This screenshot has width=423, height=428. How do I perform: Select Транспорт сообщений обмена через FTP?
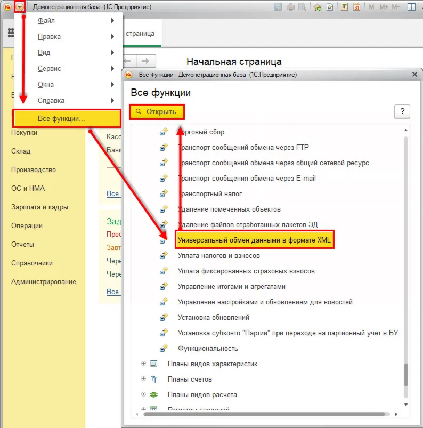pyautogui.click(x=243, y=148)
